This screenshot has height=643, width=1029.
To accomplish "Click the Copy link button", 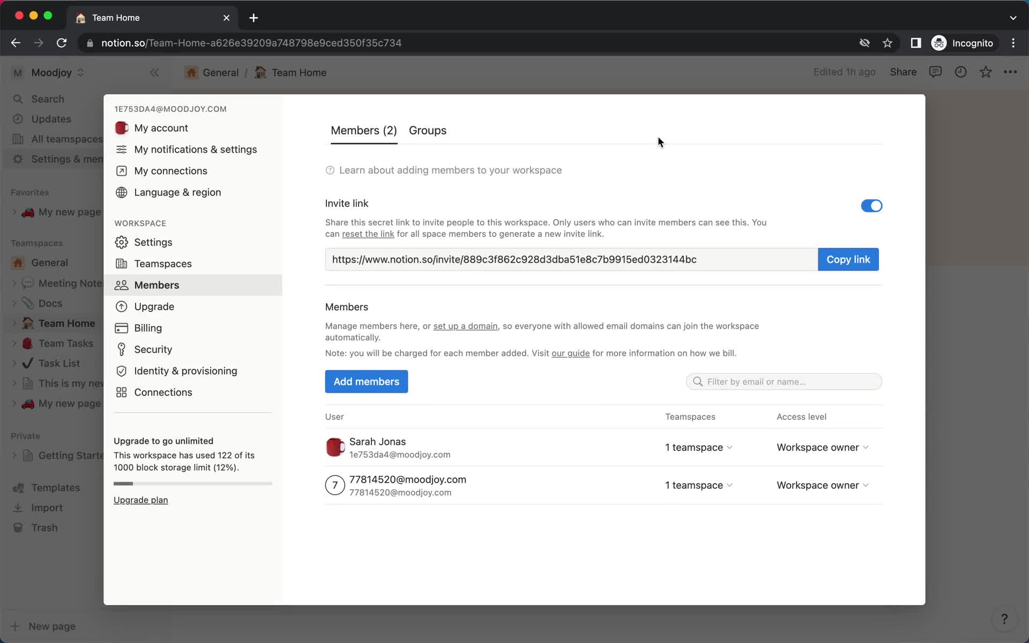I will pyautogui.click(x=848, y=259).
